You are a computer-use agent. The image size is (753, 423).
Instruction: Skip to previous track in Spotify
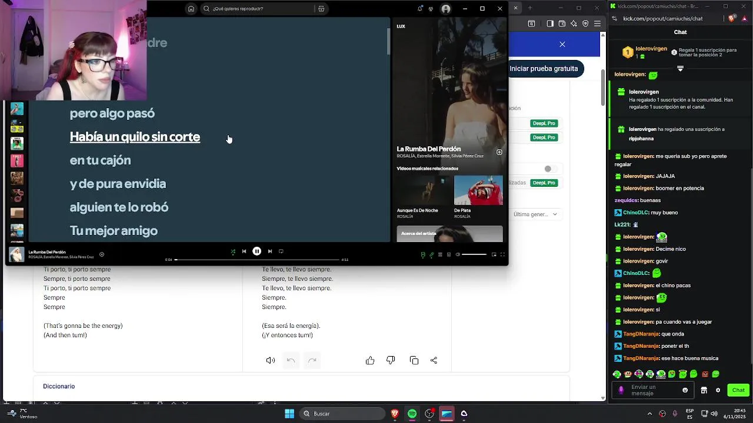pyautogui.click(x=244, y=251)
